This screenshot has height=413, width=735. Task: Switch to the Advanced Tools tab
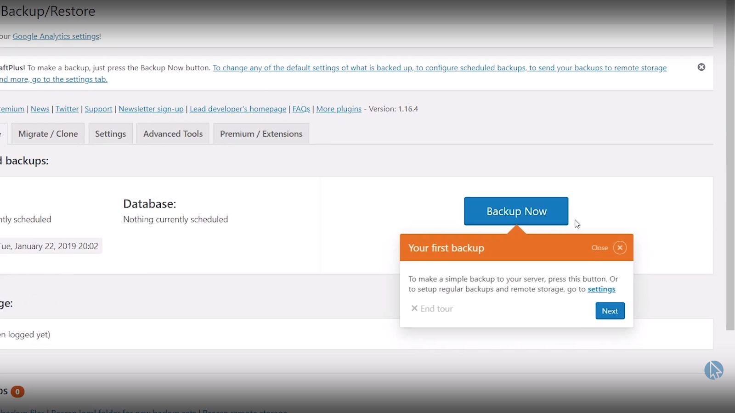[x=173, y=134]
